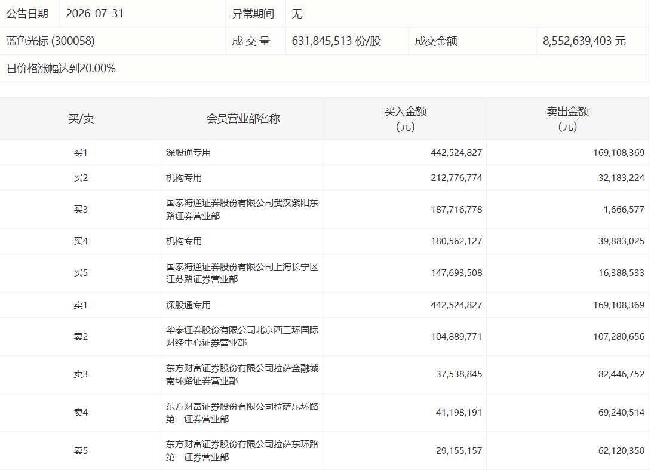The height and width of the screenshot is (470, 651).
Task: Select buy amount 147,693,508
Action: pyautogui.click(x=456, y=273)
